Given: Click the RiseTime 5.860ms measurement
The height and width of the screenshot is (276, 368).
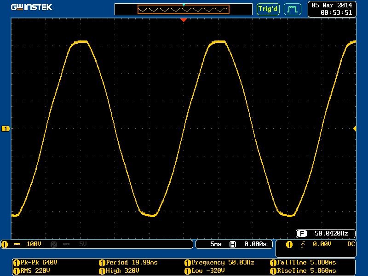Looking at the screenshot, I should pos(304,271).
